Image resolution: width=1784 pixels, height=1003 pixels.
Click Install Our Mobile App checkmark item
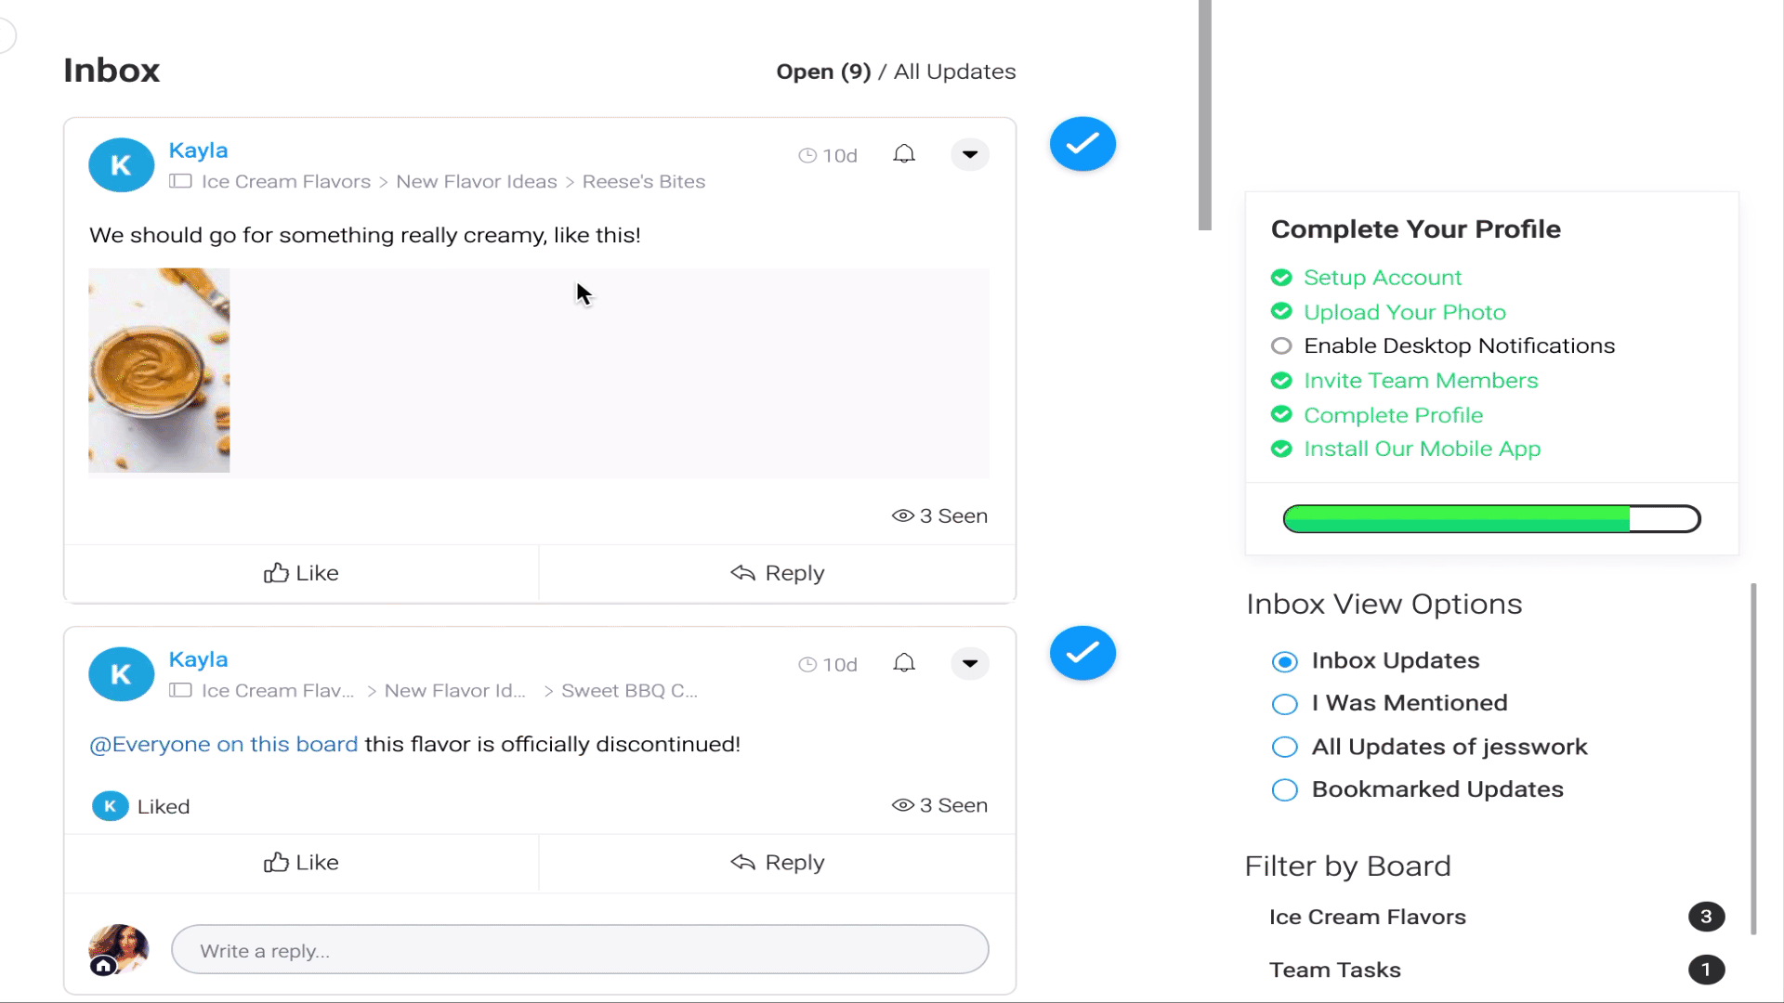1405,449
